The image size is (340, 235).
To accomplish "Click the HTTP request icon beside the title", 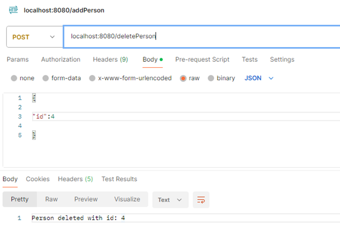I will pos(13,10).
